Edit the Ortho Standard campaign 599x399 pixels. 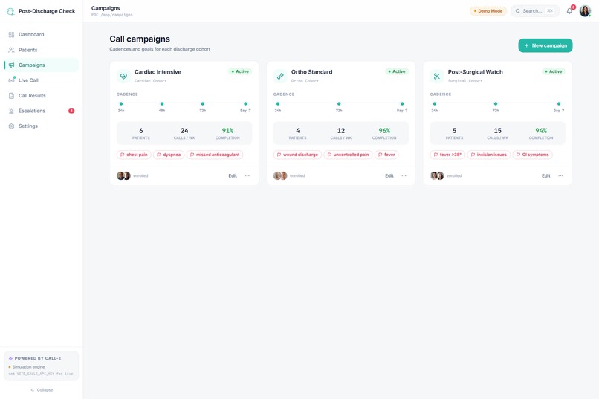(389, 175)
